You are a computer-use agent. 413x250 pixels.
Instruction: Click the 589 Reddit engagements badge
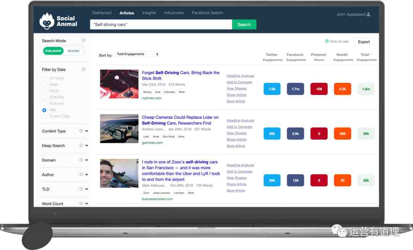[342, 134]
